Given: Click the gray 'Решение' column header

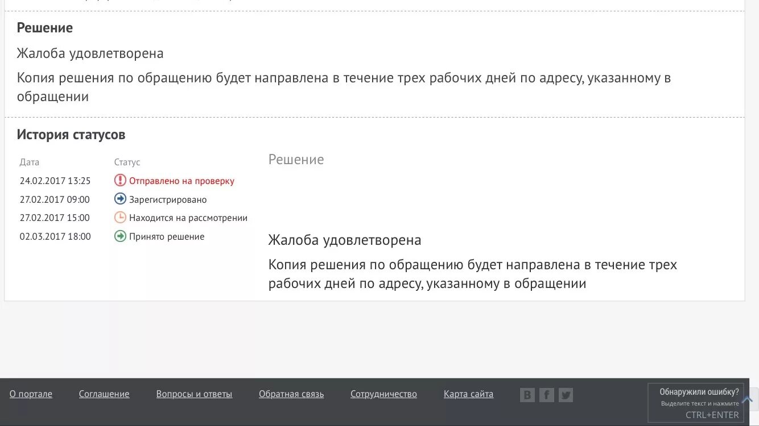Looking at the screenshot, I should tap(296, 160).
